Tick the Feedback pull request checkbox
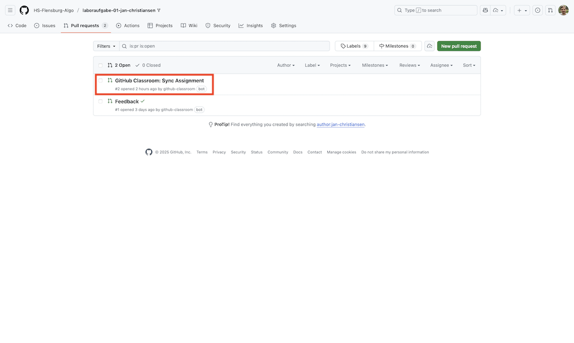Screen dimensions: 574x343 (x=100, y=101)
